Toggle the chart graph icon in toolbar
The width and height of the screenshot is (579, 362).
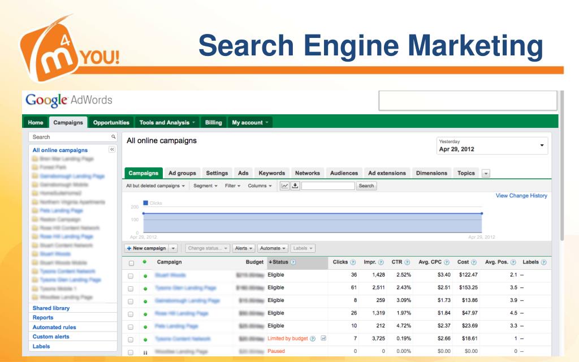click(284, 186)
